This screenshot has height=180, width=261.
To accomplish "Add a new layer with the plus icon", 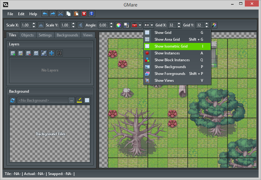I will (x=13, y=53).
